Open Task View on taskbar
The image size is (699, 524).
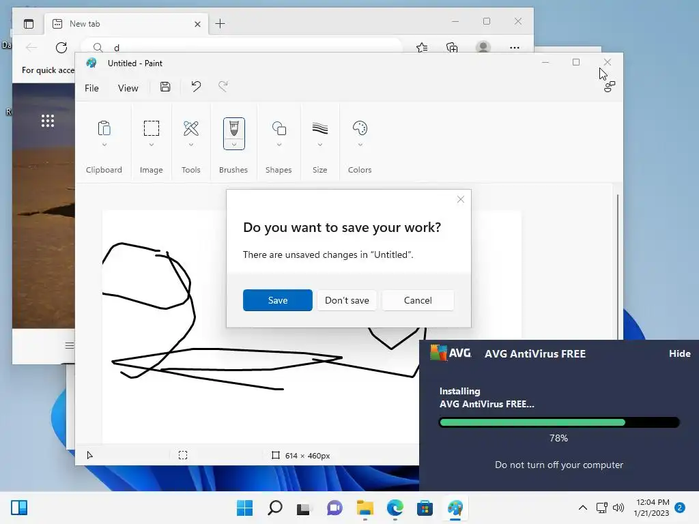point(304,508)
